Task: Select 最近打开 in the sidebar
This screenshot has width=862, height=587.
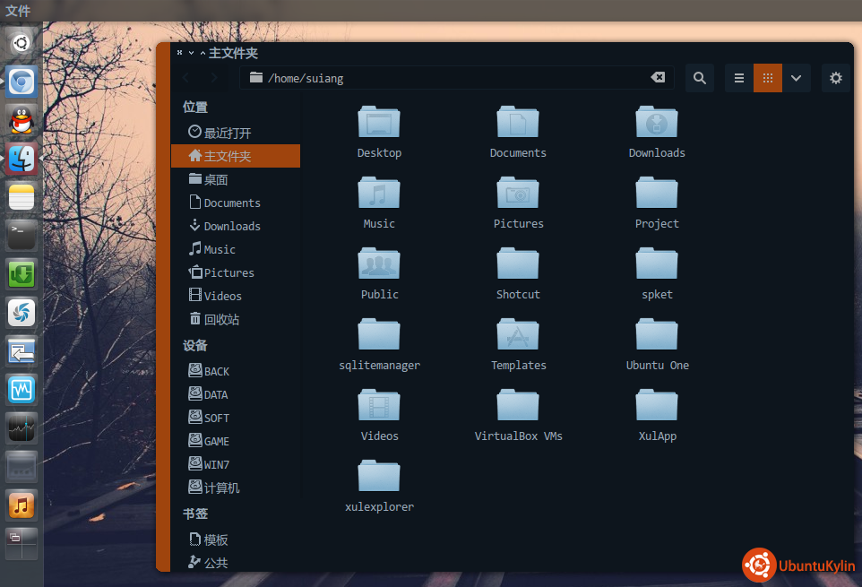Action: [x=227, y=133]
